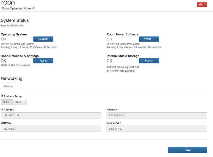Click the 24% of 924 GB available text
213x157 pixels.
click(x=121, y=71)
